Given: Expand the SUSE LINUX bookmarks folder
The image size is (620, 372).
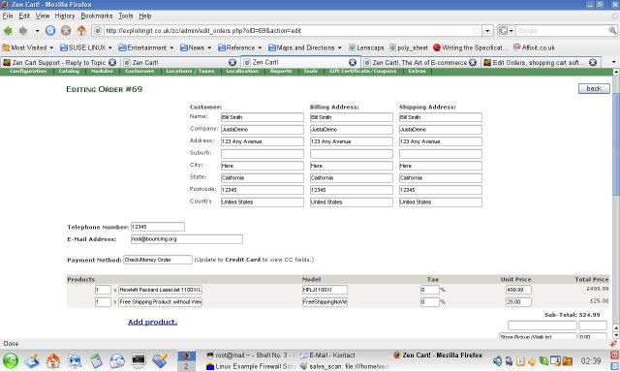Looking at the screenshot, I should (x=86, y=47).
